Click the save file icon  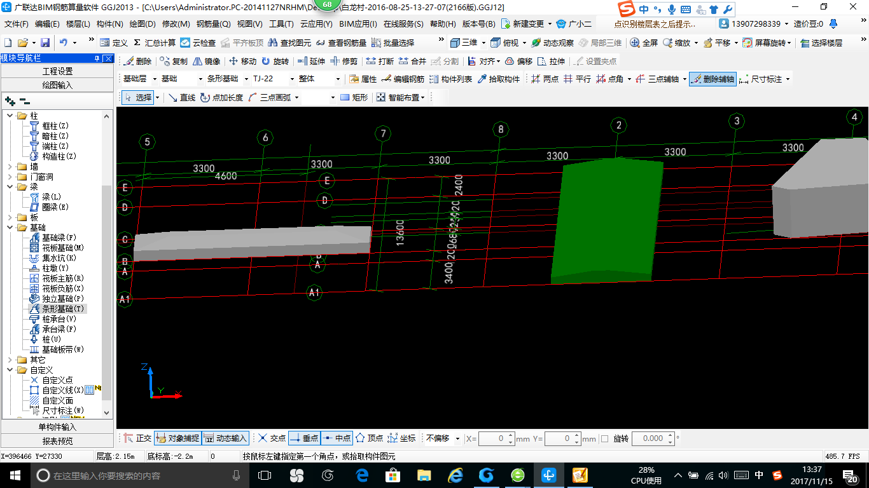pos(45,43)
